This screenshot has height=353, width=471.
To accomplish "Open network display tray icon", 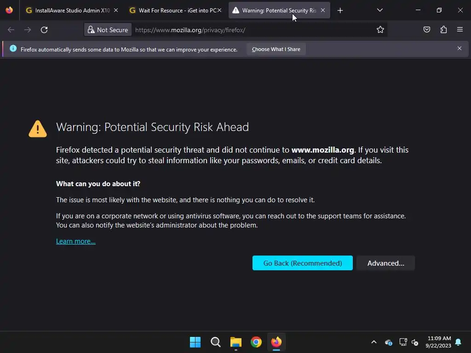I will coord(403,342).
